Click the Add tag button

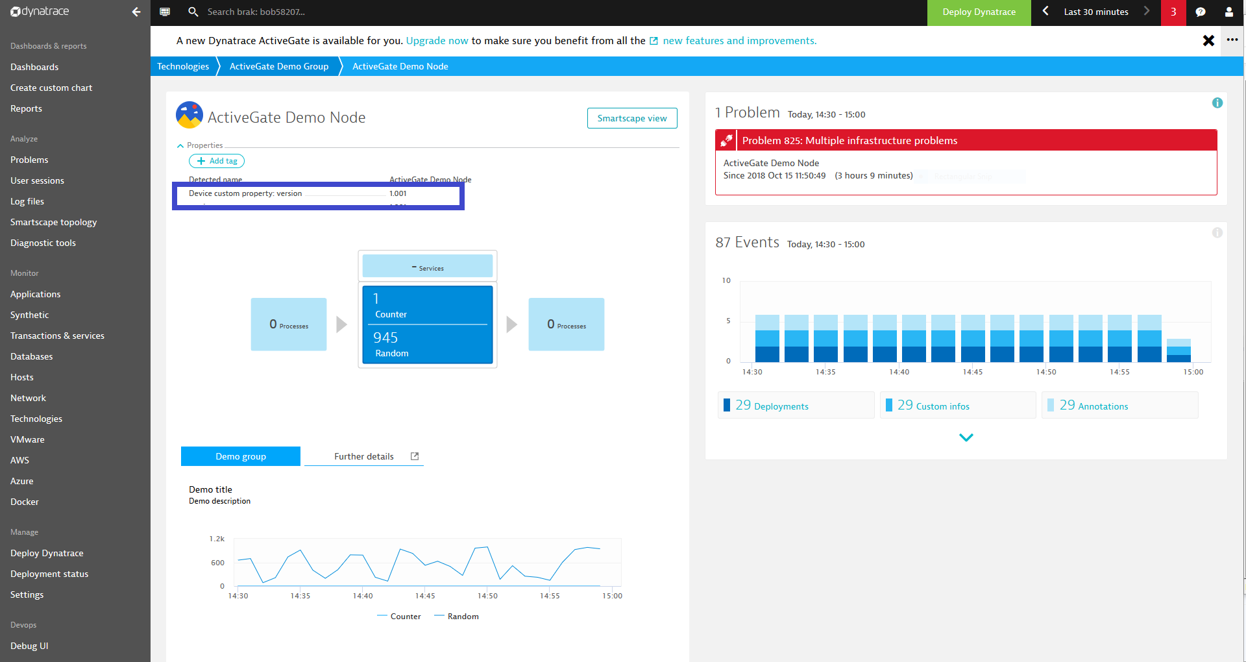[217, 161]
